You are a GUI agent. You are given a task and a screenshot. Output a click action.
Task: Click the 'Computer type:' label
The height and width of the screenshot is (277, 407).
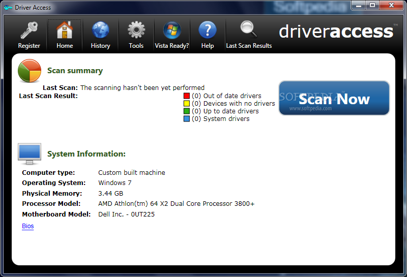(x=48, y=172)
